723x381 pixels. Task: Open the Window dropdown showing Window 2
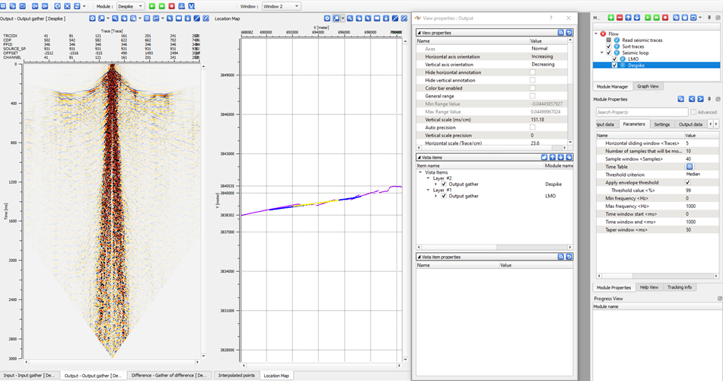click(x=280, y=6)
